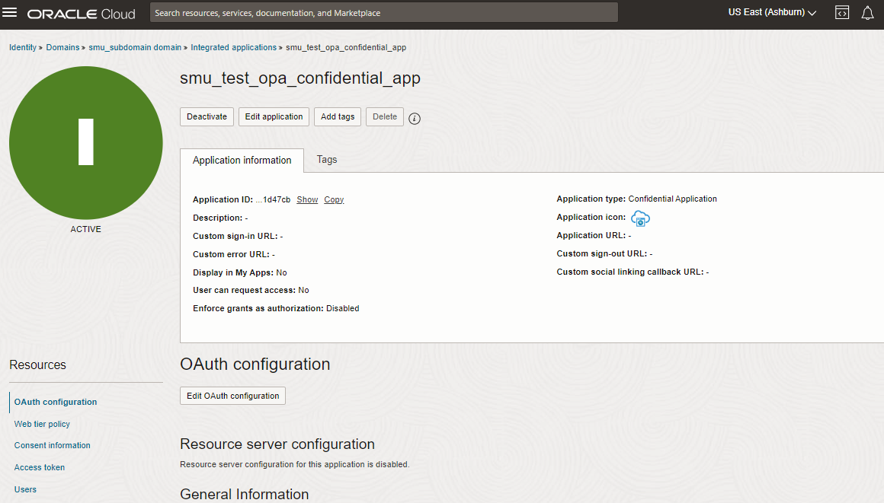Click the notifications bell icon
Image resolution: width=884 pixels, height=503 pixels.
(867, 13)
